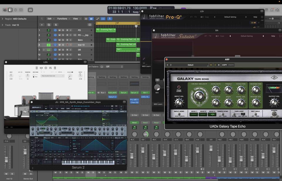The image size is (282, 181).
Task: Click the duplicate track icon
Action: point(49,25)
